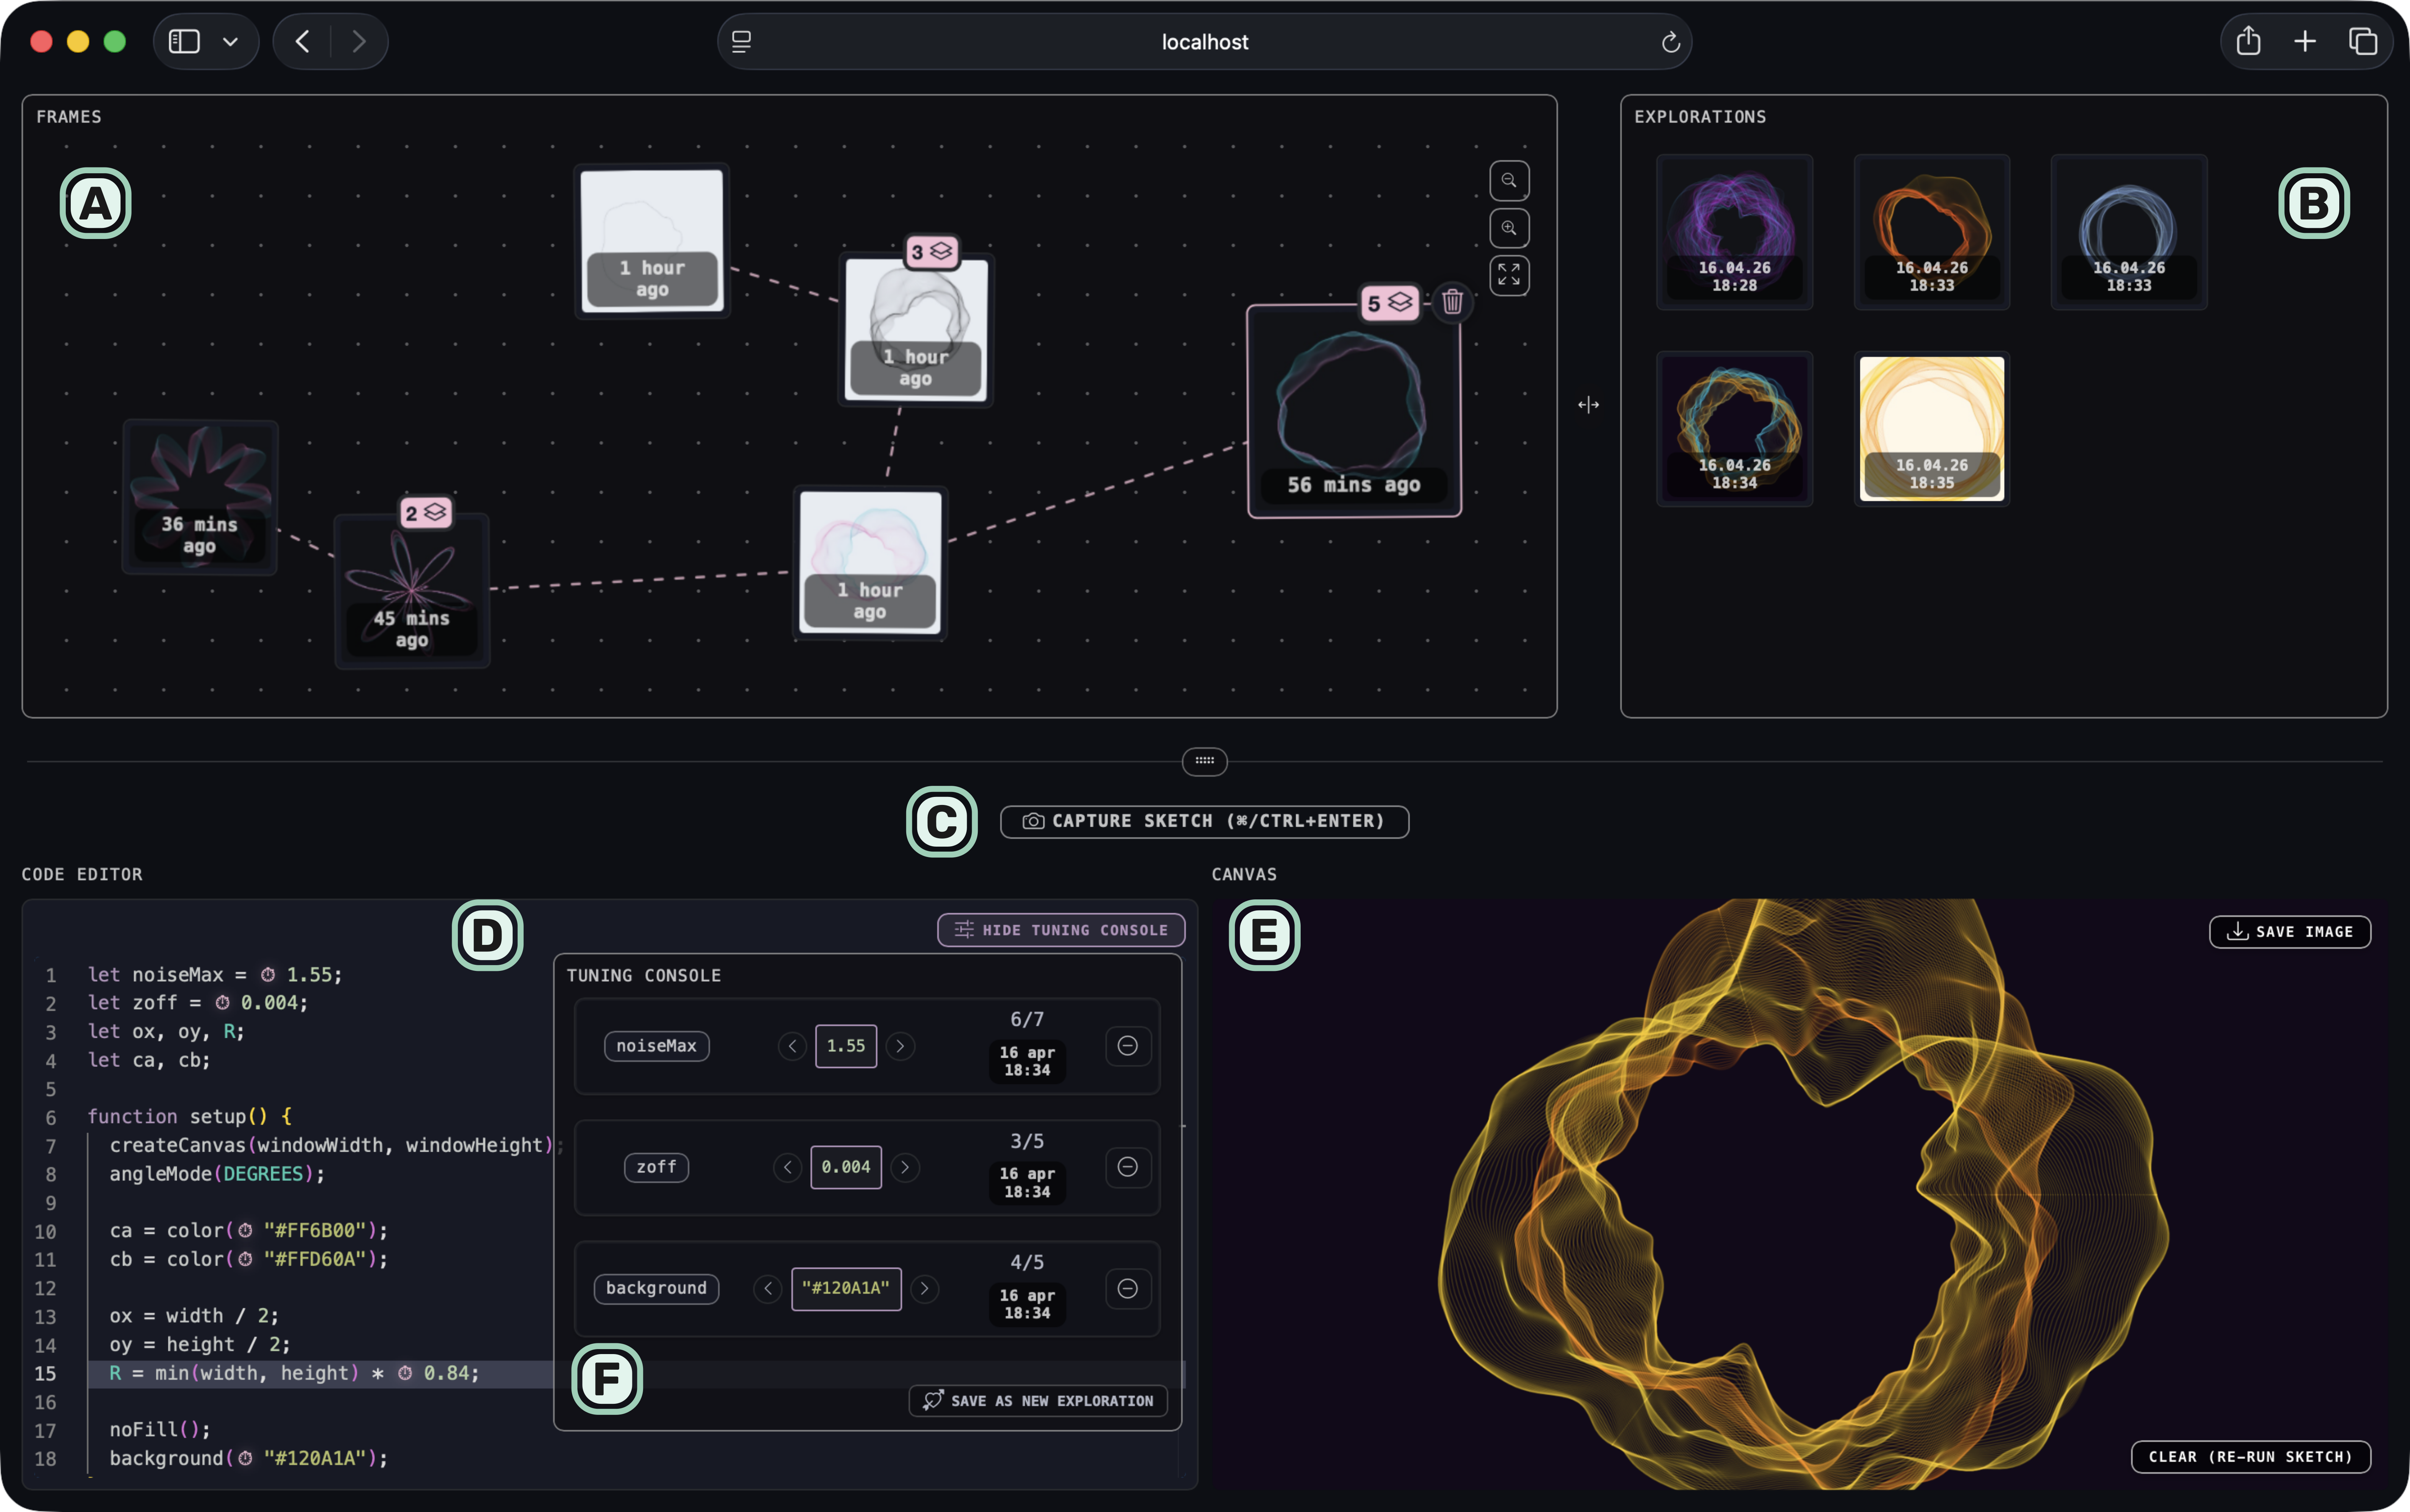
Task: Open purple exploration from 18:28
Action: pyautogui.click(x=1735, y=232)
